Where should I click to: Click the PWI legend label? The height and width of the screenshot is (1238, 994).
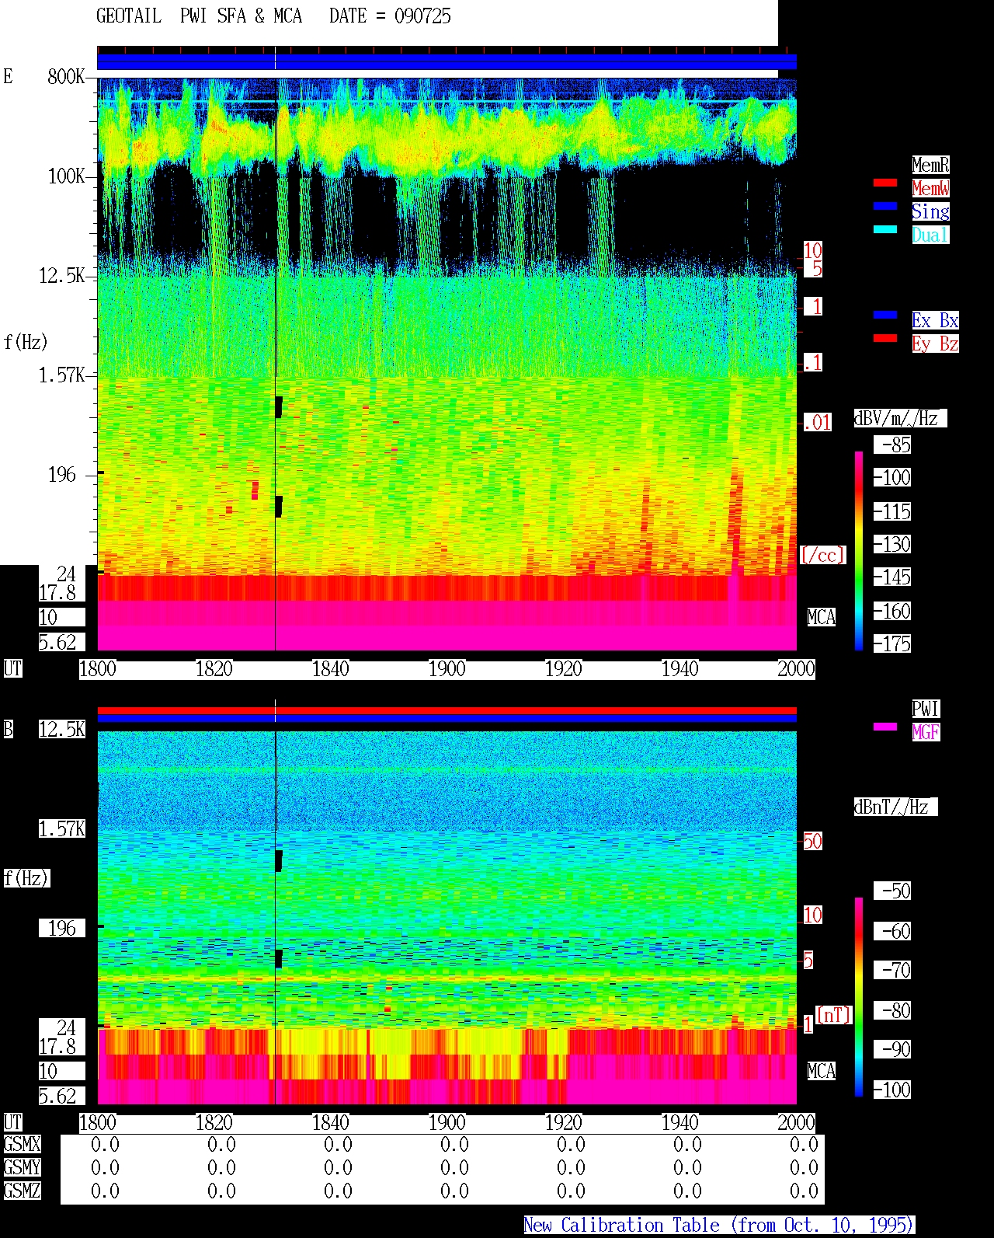click(926, 709)
